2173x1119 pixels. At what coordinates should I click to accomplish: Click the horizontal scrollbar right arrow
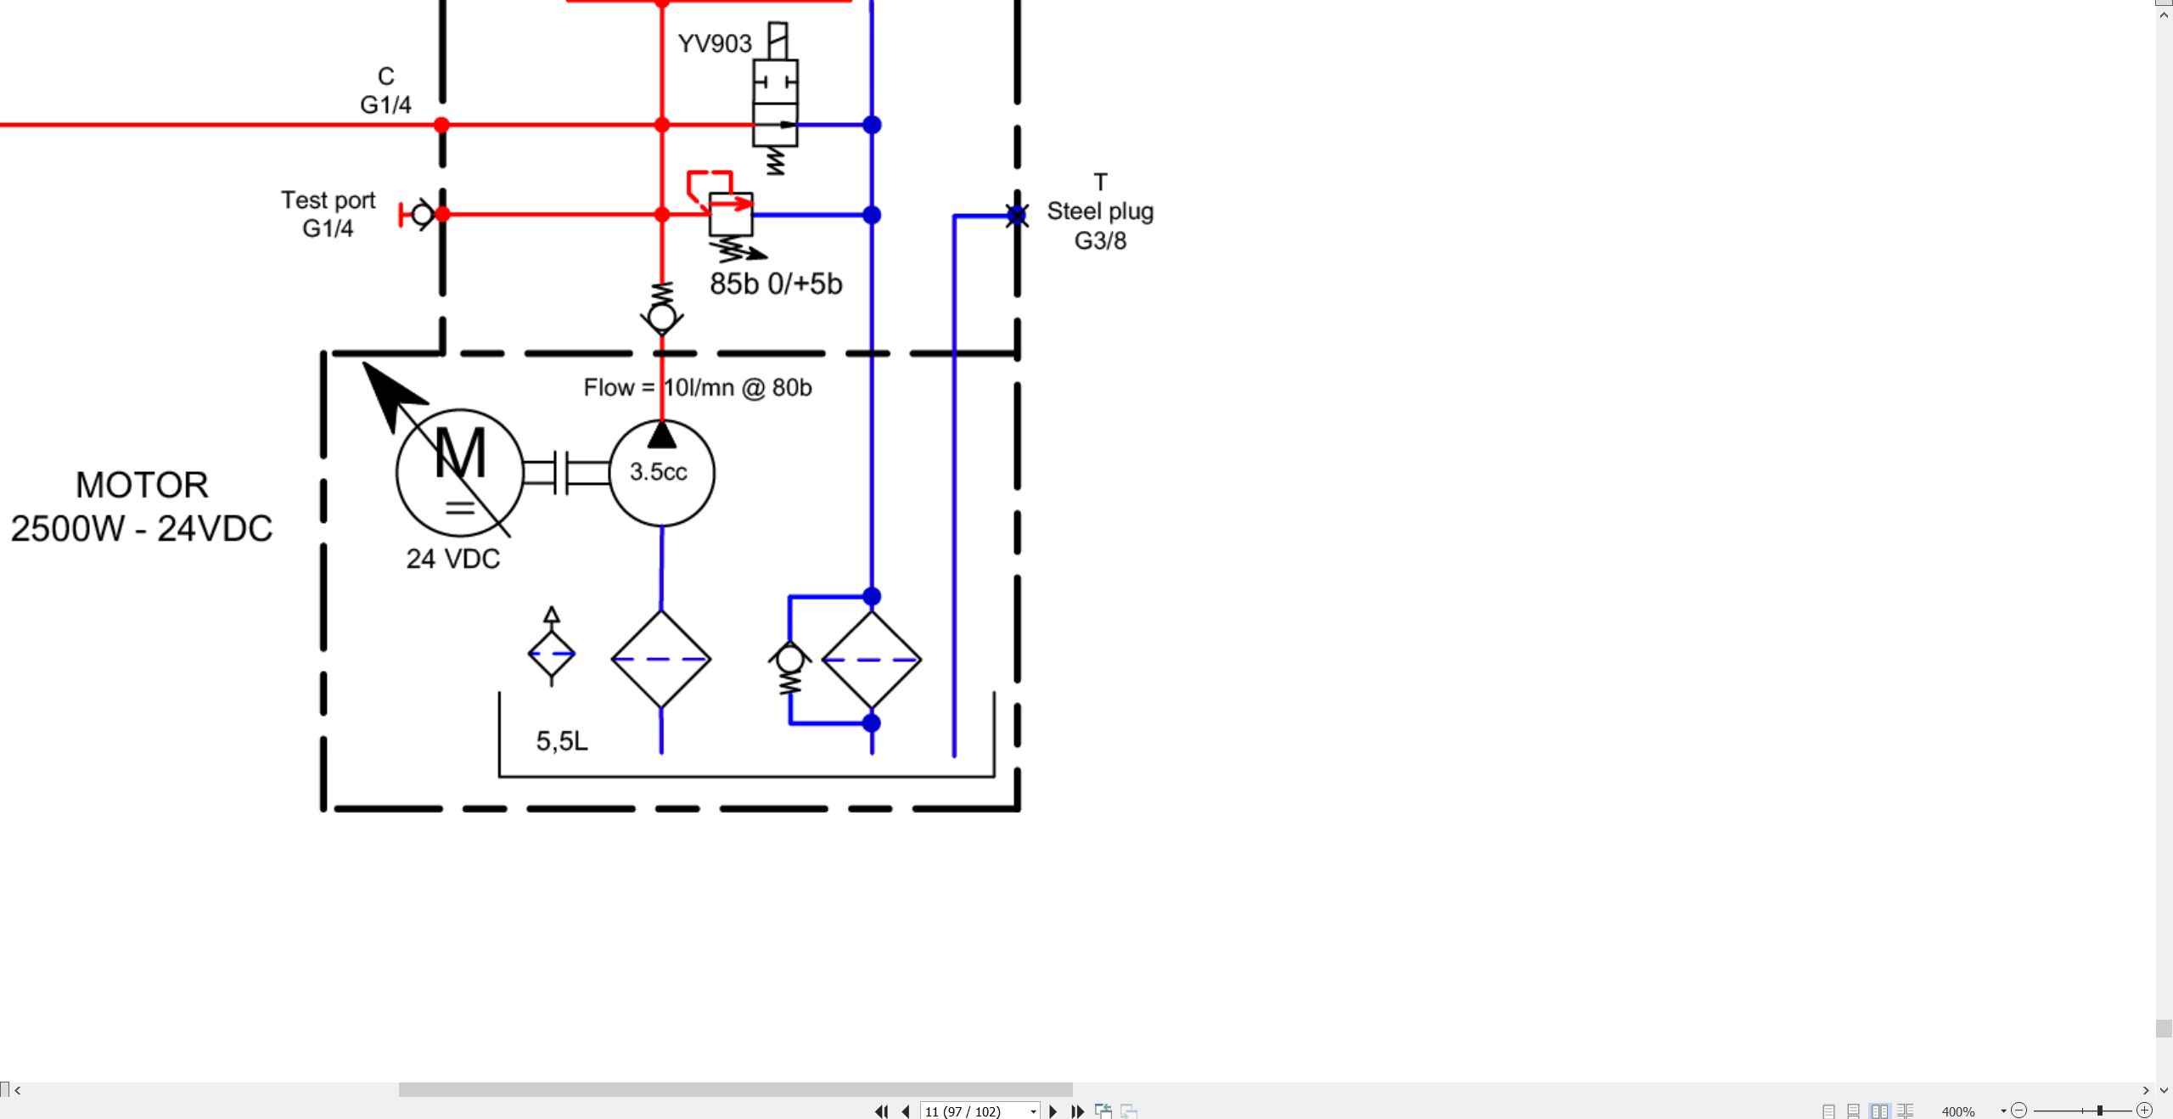click(2146, 1090)
